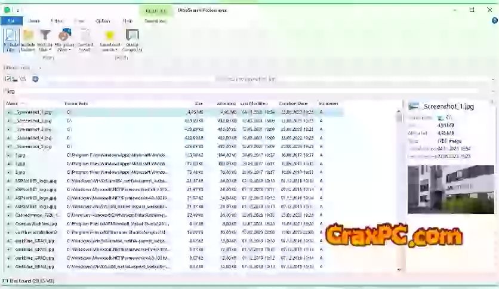Screen dimensions: 499x289
Task: Click the image icon beside preview pane title
Action: (414, 107)
